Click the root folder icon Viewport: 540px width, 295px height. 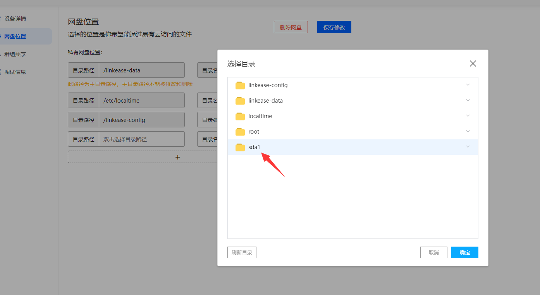tap(240, 131)
